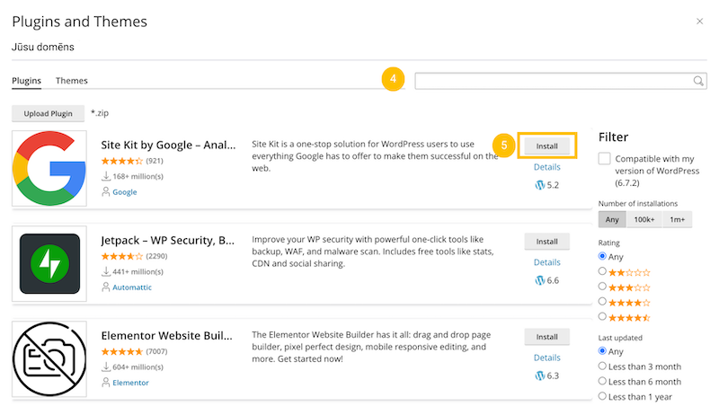The image size is (719, 415).
Task: Click the Upload Plugin button
Action: pos(49,114)
